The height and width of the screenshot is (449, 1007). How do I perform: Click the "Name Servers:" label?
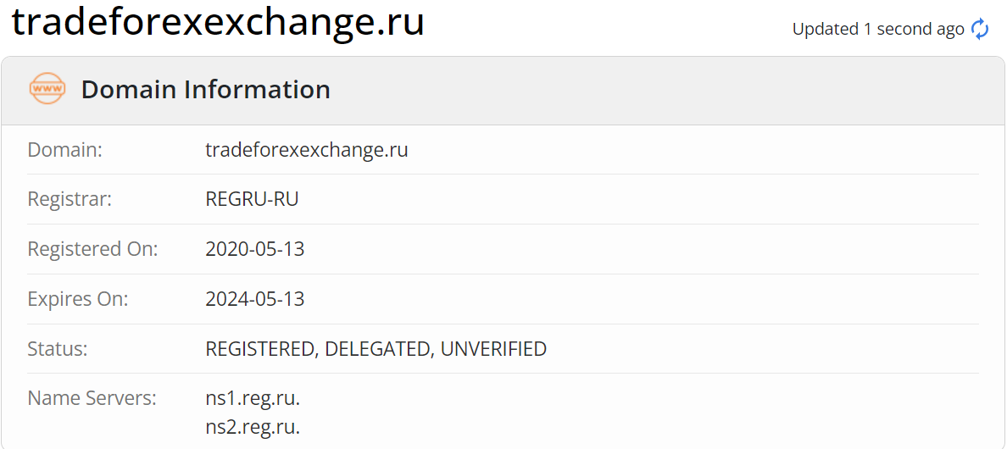tap(92, 398)
